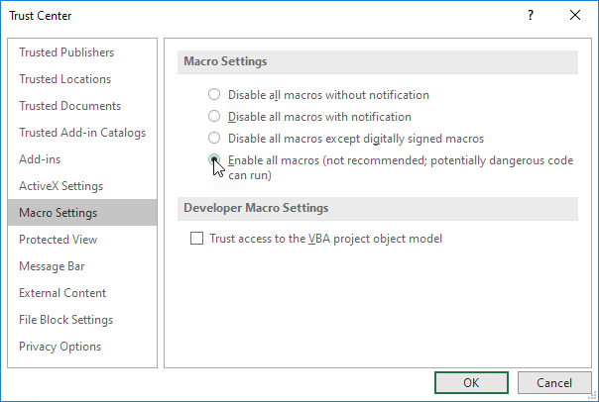
Task: Open Privacy Options category
Action: point(60,347)
